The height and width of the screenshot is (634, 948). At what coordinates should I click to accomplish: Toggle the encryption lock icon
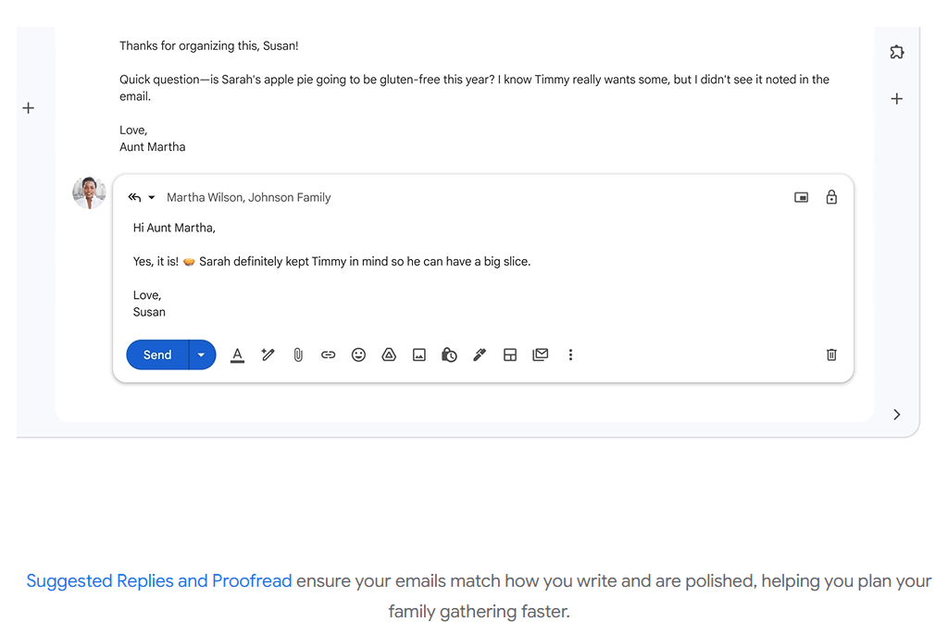(x=831, y=197)
